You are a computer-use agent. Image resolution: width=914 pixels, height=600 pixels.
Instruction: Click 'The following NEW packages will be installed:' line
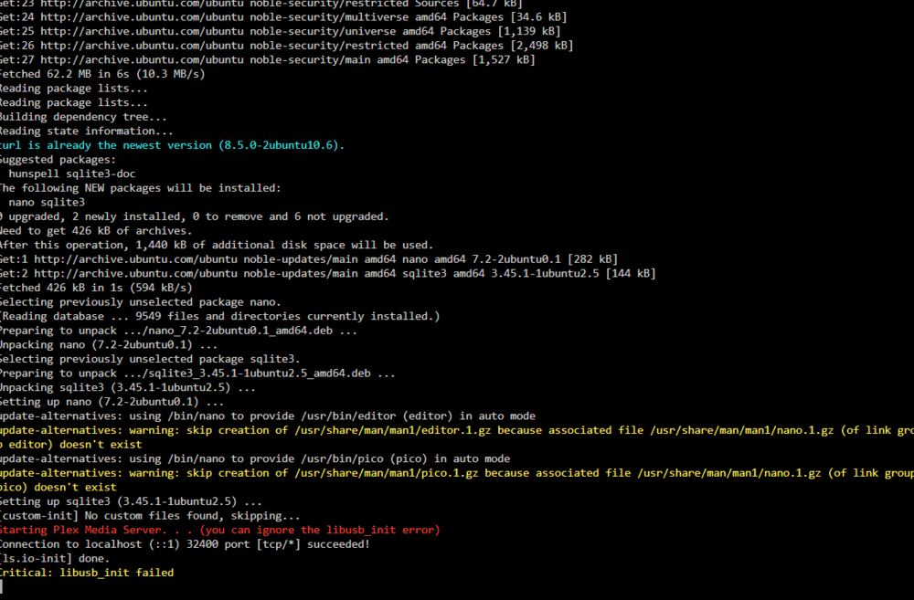141,188
